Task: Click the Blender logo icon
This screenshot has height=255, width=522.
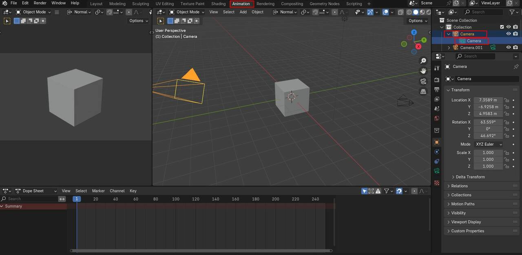Action: pyautogui.click(x=4, y=3)
